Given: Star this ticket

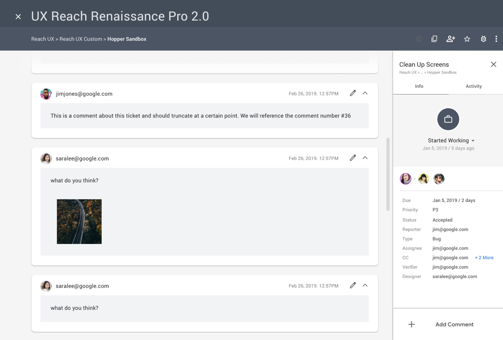Looking at the screenshot, I should [467, 39].
